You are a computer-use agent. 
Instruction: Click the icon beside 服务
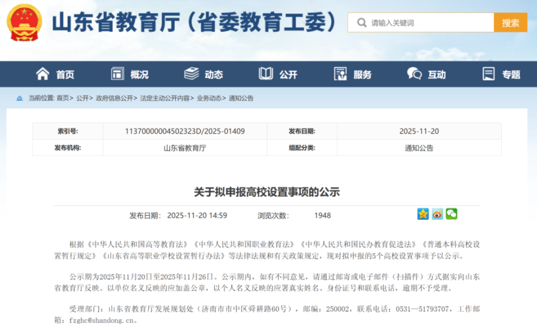click(340, 74)
